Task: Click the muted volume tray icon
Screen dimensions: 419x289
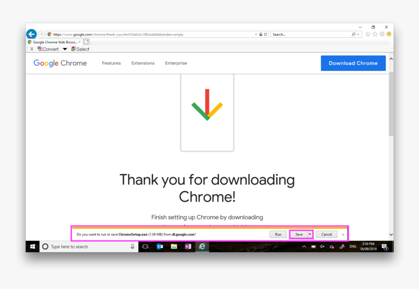Action: (322, 247)
